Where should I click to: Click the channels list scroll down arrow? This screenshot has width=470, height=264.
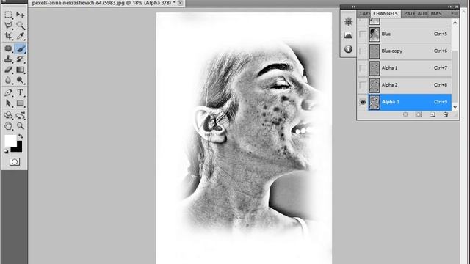click(455, 107)
